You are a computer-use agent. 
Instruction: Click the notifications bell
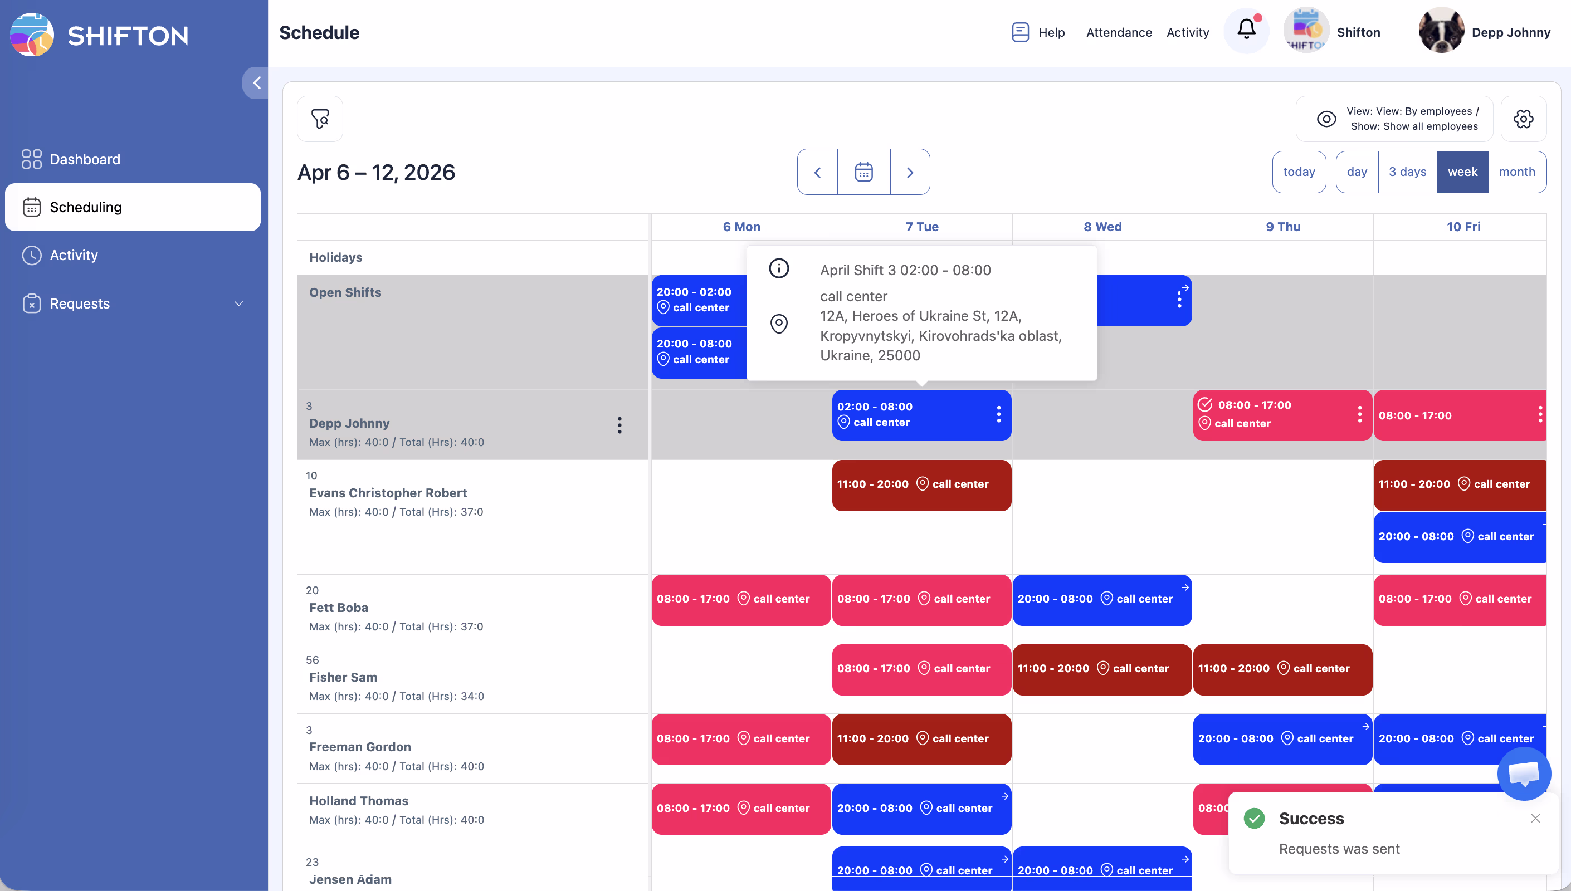coord(1246,30)
